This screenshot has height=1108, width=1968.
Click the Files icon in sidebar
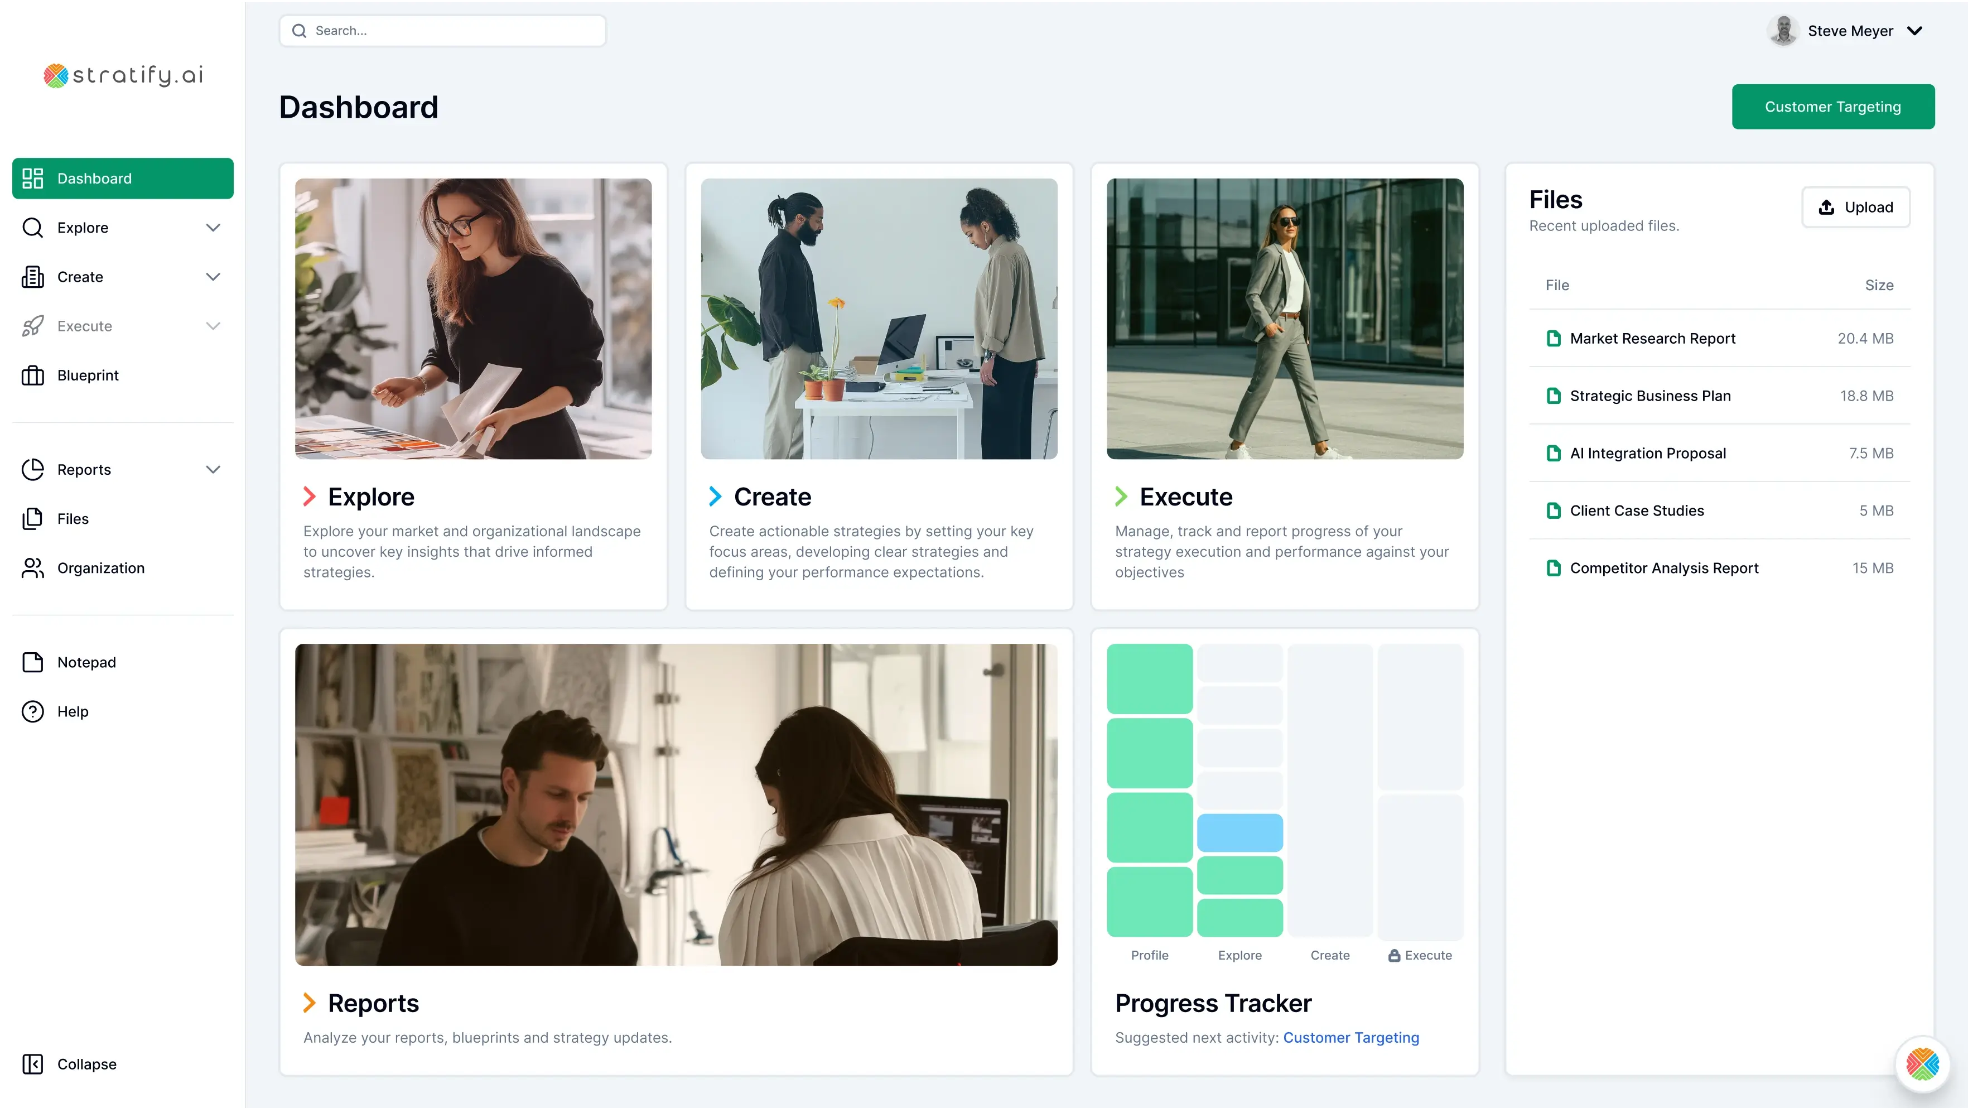tap(32, 519)
